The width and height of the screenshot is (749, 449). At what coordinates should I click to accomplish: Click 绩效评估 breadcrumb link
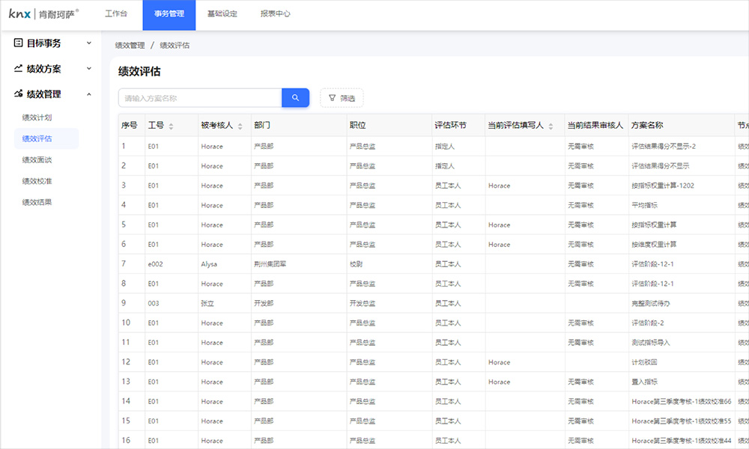point(175,46)
